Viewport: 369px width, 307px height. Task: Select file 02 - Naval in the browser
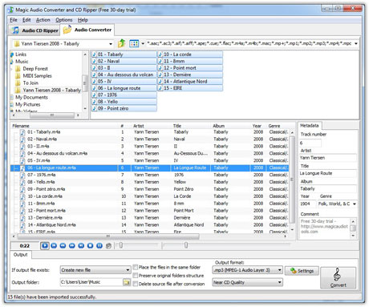[124, 61]
